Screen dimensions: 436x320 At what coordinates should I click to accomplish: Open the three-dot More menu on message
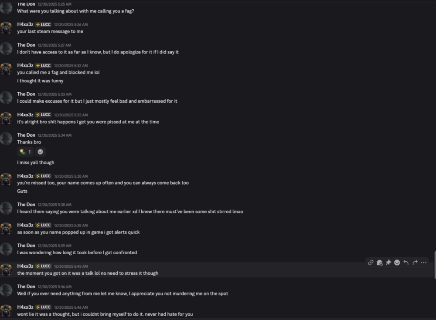[424, 263]
